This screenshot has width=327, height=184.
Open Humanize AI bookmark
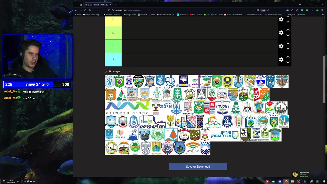(183, 15)
